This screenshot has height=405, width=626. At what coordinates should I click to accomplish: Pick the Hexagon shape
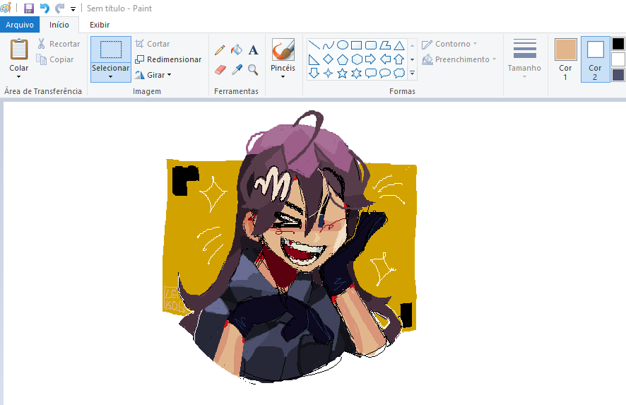coord(357,59)
